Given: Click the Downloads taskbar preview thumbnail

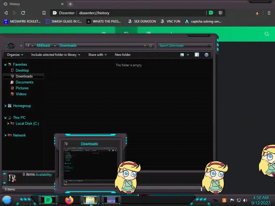Looking at the screenshot, I should coord(90,163).
